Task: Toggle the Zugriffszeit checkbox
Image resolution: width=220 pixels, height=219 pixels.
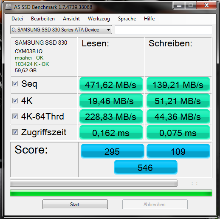Action: point(15,132)
